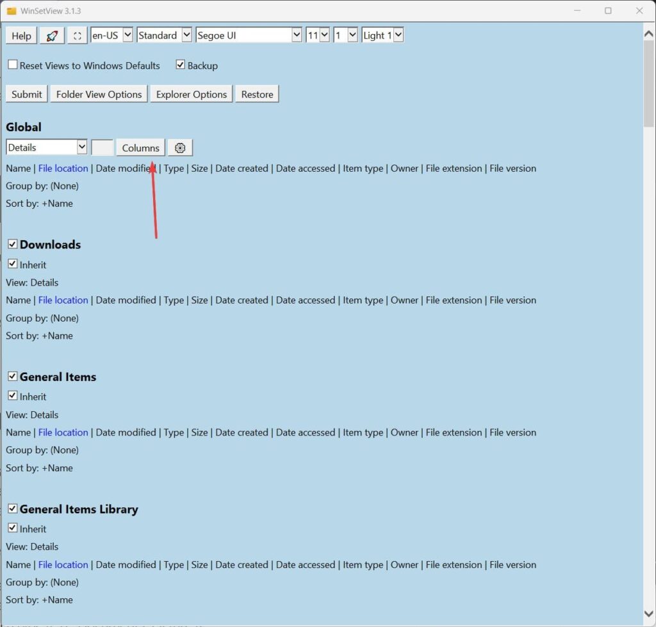Toggle the General Items Library checkbox
The height and width of the screenshot is (627, 656).
pos(13,509)
